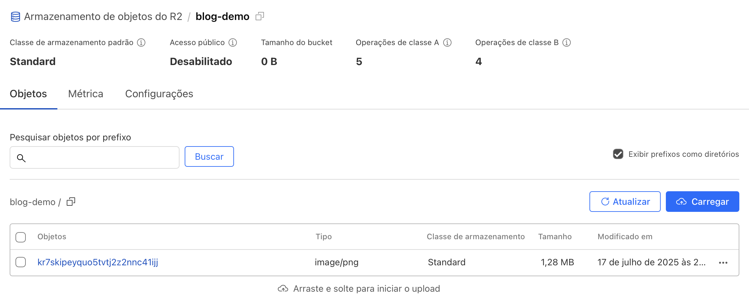This screenshot has width=749, height=302.
Task: Copy the blog-demo / path prefix
Action: coord(71,202)
